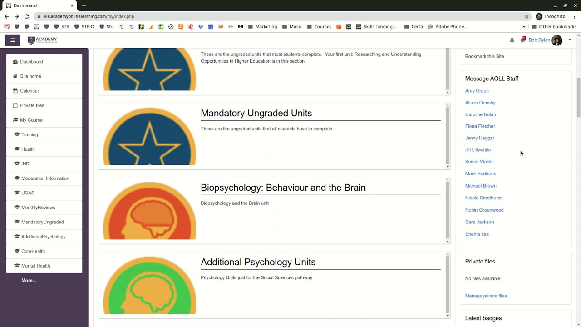
Task: Open the Creative Commons bookmark
Action: pos(171,27)
